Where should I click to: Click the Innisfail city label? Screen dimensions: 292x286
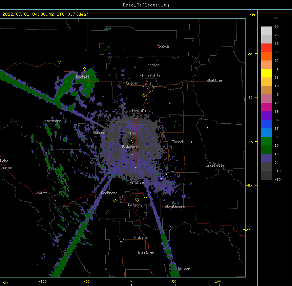pyautogui.click(x=141, y=111)
